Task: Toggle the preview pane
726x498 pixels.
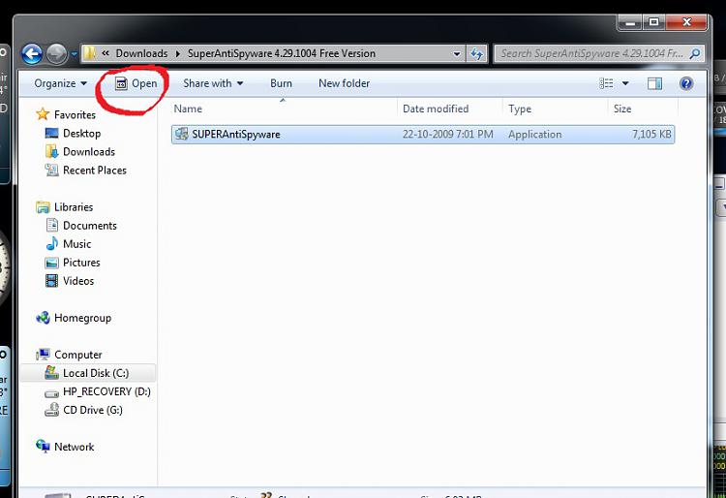Action: pos(654,83)
